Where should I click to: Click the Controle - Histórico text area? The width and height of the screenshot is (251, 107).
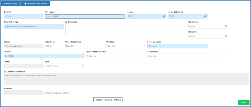coord(126,79)
